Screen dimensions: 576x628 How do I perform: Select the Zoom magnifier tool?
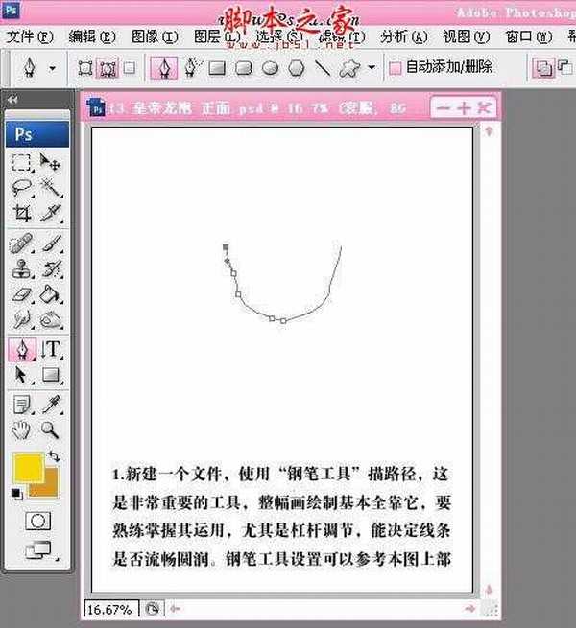52,430
